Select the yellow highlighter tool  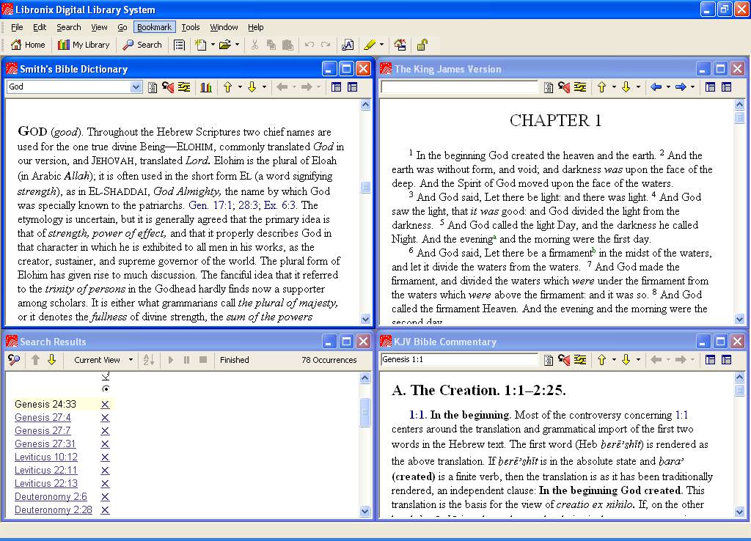370,45
